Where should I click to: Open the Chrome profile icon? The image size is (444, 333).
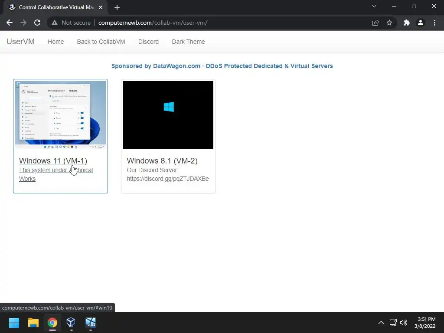421,23
